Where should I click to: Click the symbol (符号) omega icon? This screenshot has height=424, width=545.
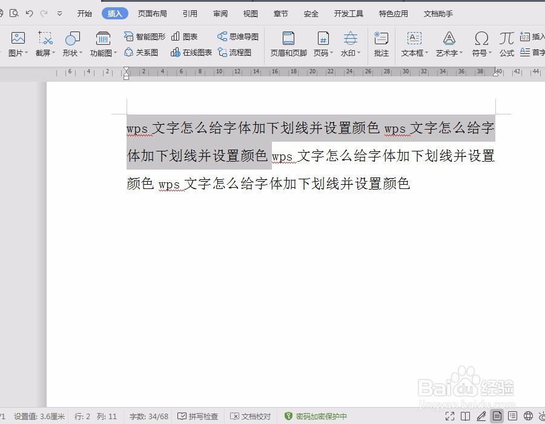point(481,38)
